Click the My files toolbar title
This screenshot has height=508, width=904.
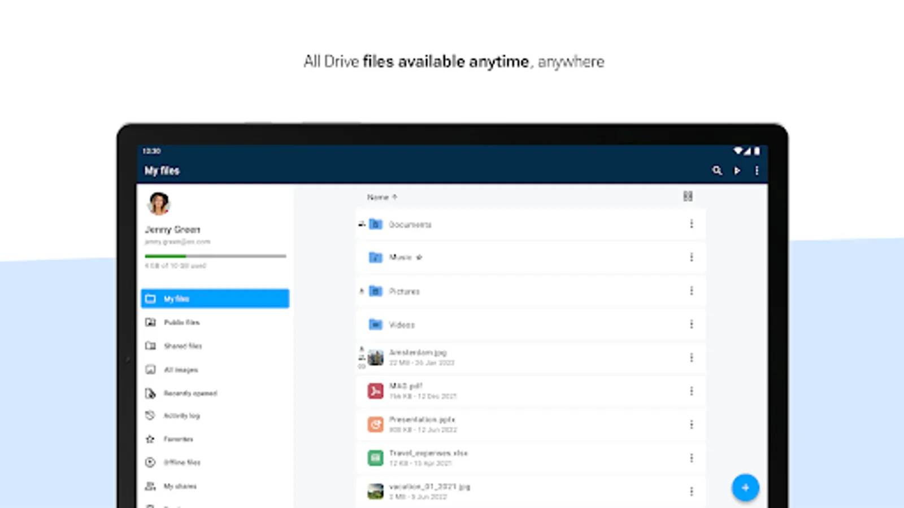pos(162,170)
